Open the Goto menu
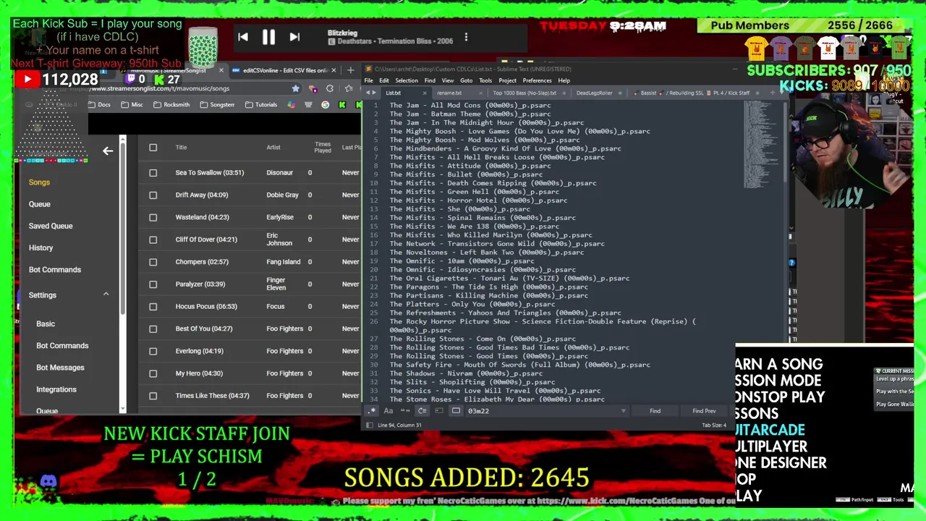Screen dimensions: 926x521 point(466,80)
